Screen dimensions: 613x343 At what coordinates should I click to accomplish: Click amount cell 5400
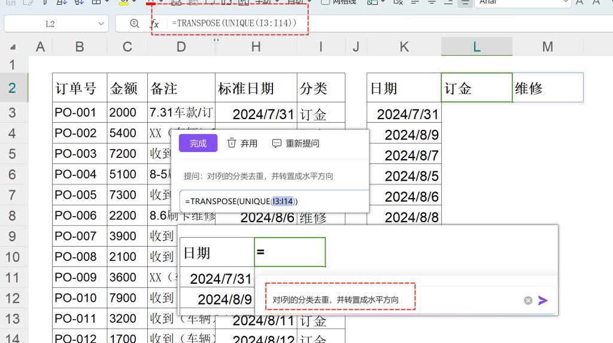click(x=128, y=133)
